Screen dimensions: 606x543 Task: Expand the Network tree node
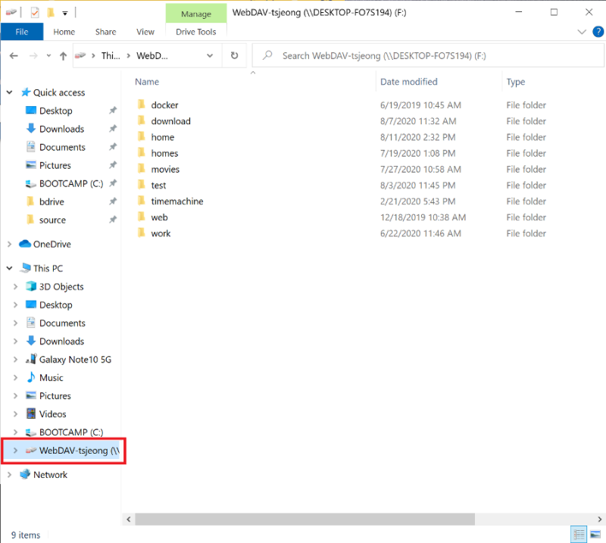[10, 475]
